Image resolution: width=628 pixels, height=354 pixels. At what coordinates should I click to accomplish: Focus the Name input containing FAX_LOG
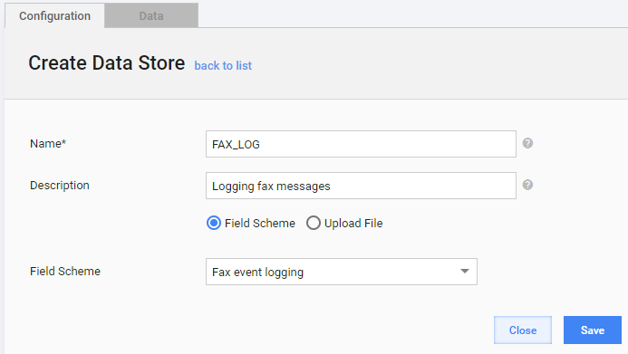(361, 144)
